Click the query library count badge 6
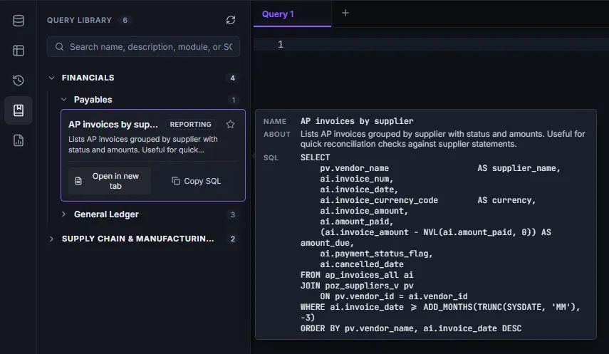This screenshot has height=354, width=609. coord(125,20)
